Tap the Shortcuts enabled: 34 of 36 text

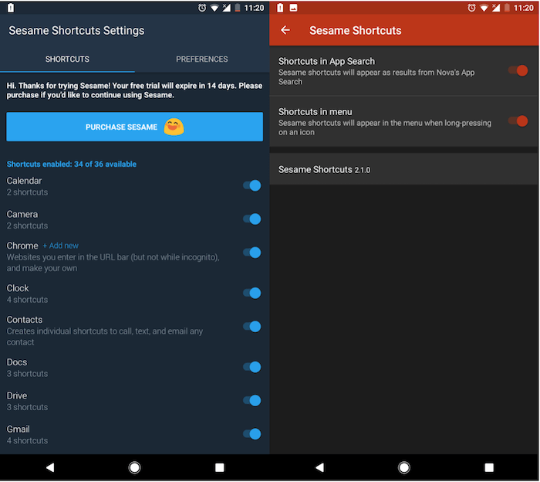point(72,164)
